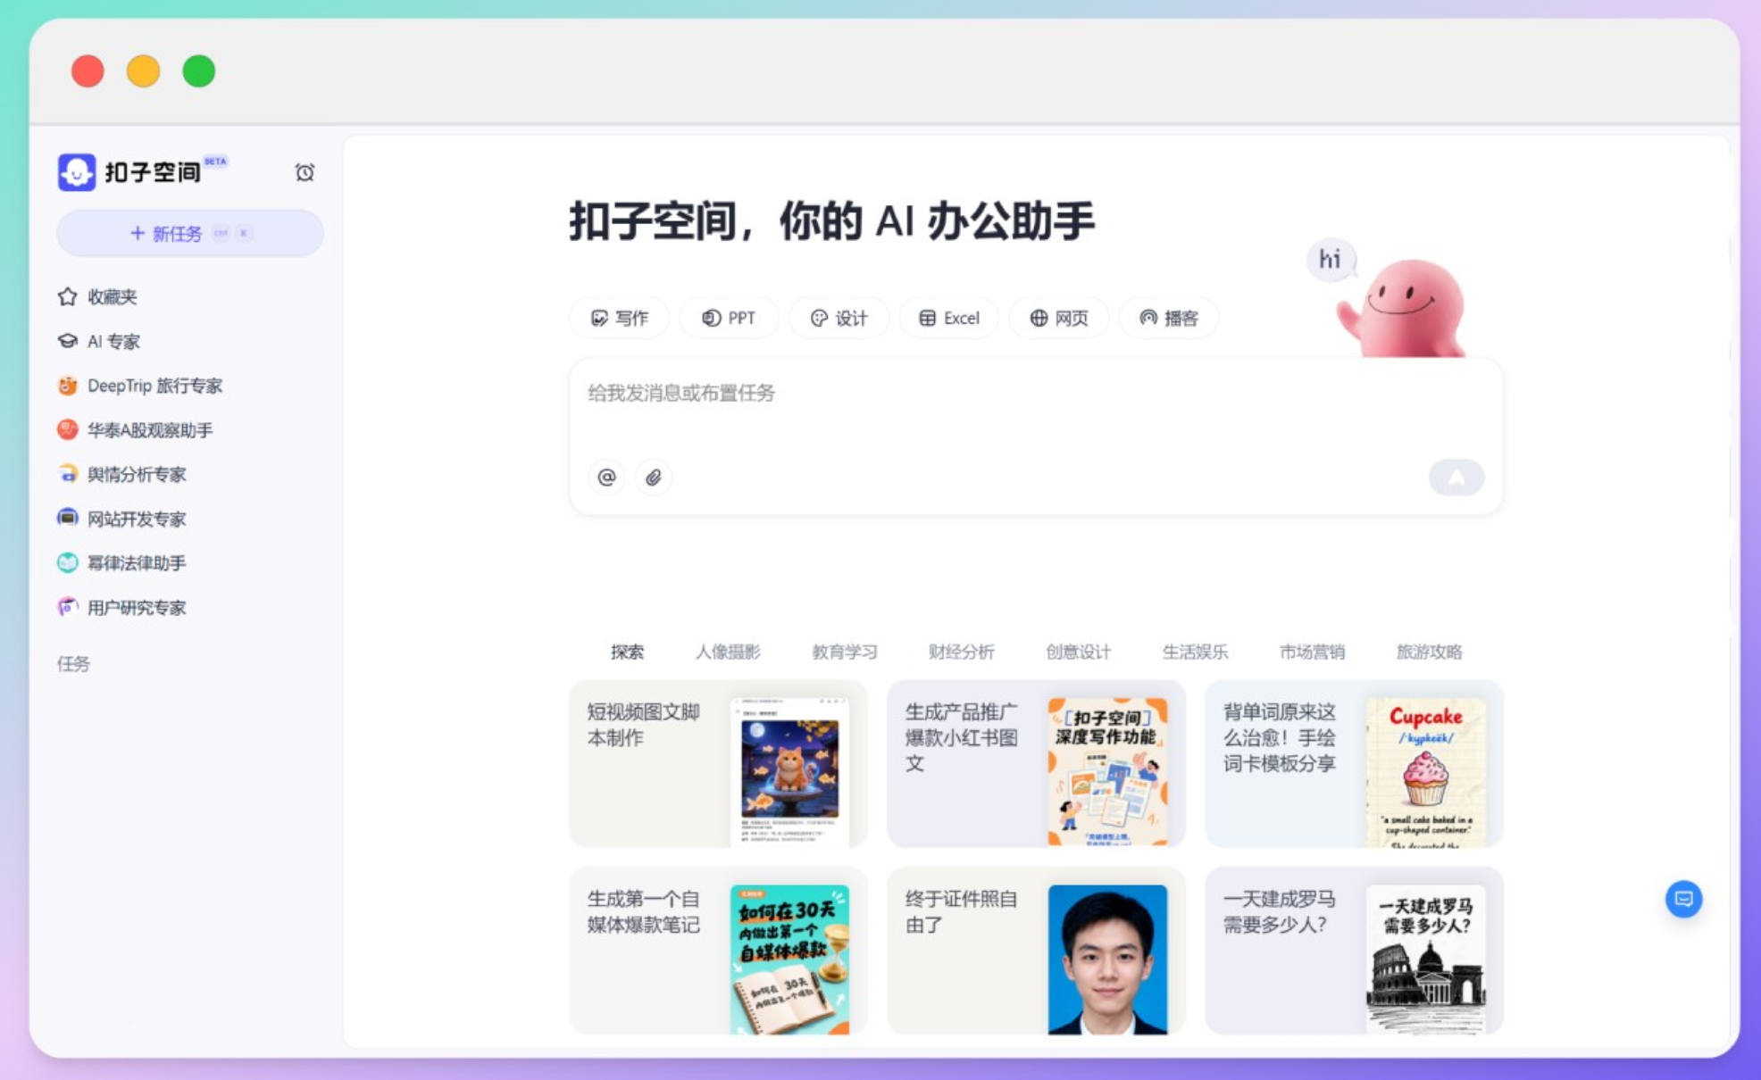Open the 生成第一个自媒体爆款笔记 card

click(x=719, y=951)
